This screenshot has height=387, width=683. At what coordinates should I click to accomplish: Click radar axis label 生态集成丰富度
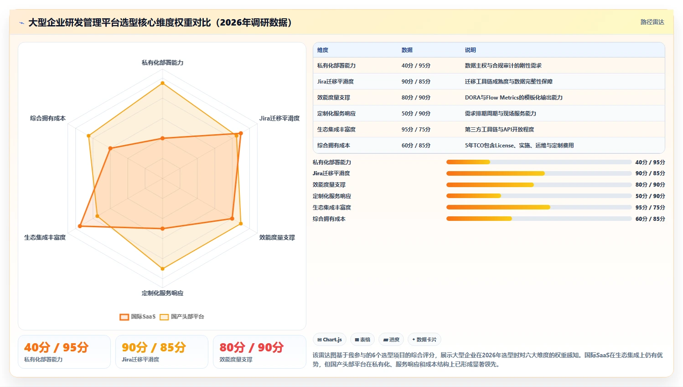coord(45,237)
